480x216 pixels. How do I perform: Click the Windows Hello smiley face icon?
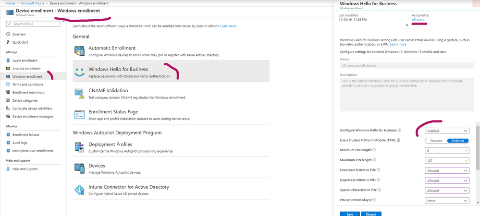80,72
